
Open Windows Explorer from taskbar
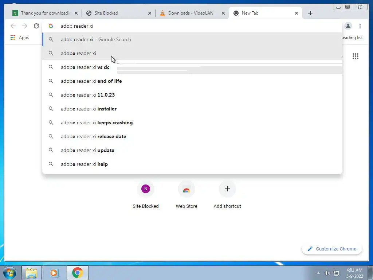pyautogui.click(x=31, y=273)
